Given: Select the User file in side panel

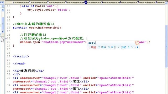Looking at the screenshot, I should tap(2, 42).
